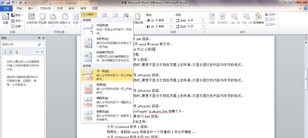The image size is (308, 138).
Task: Open the theme 颜色 dropdown
Action: (x=17, y=15)
